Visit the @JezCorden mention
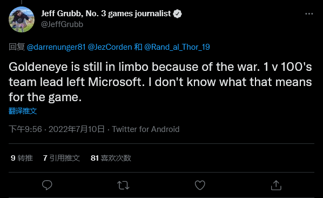Screen dimensions: 323x198 (x=110, y=47)
